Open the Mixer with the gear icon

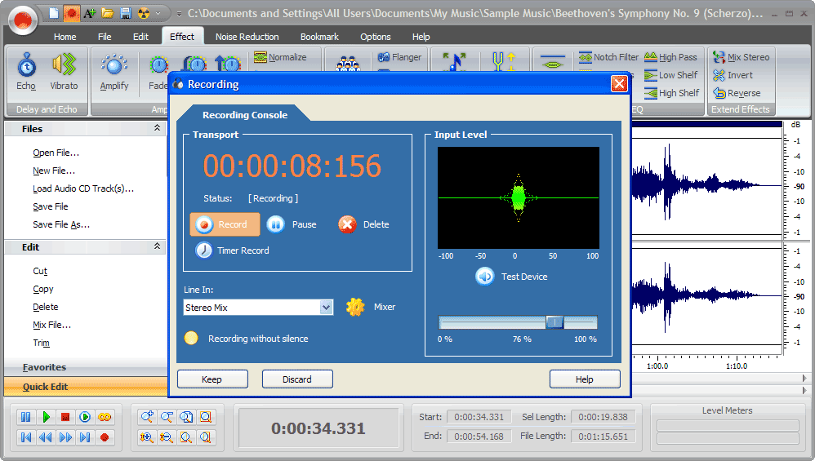tap(355, 308)
